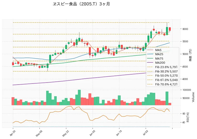
Task: Click the May 08 date axis label
Action: coord(39,134)
